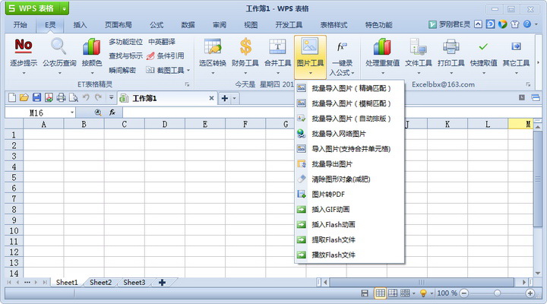The image size is (547, 304).
Task: Open the 文件工具 icon
Action: point(419,46)
